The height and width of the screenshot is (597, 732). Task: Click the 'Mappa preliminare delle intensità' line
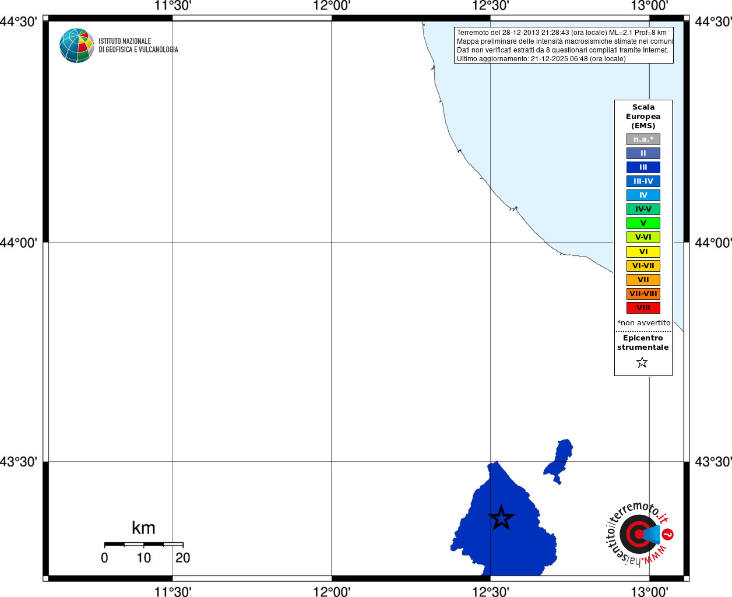click(x=565, y=41)
